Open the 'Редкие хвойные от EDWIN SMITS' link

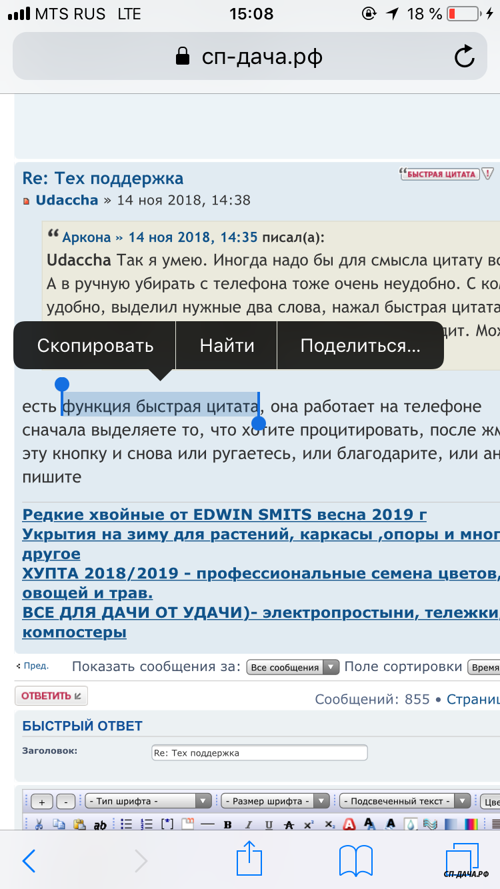(x=224, y=515)
